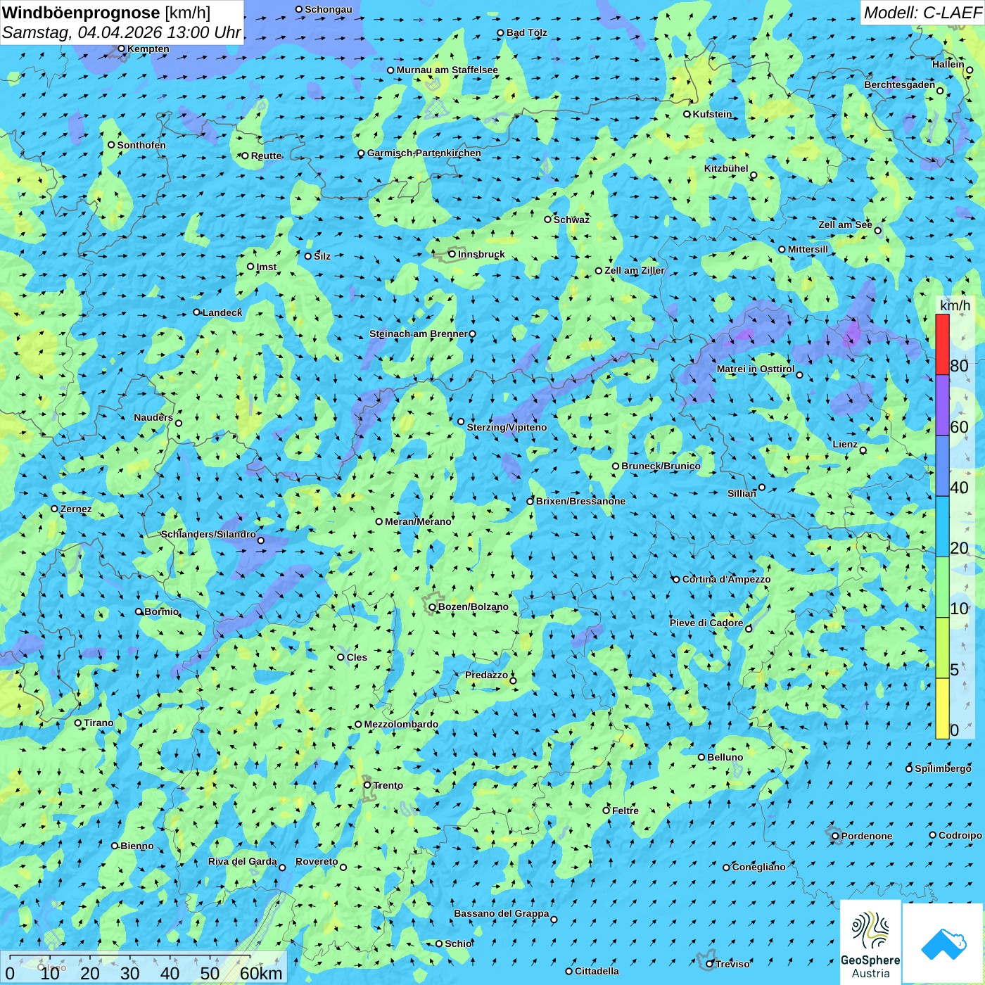Viewport: 985px width, 985px height.
Task: Click the Innsbruck city marker circle
Action: click(452, 254)
